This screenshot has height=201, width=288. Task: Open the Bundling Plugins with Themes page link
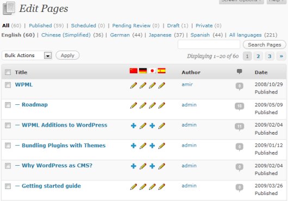coord(64,146)
